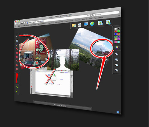Click the blue monitor screenshot icon

(86, 24)
